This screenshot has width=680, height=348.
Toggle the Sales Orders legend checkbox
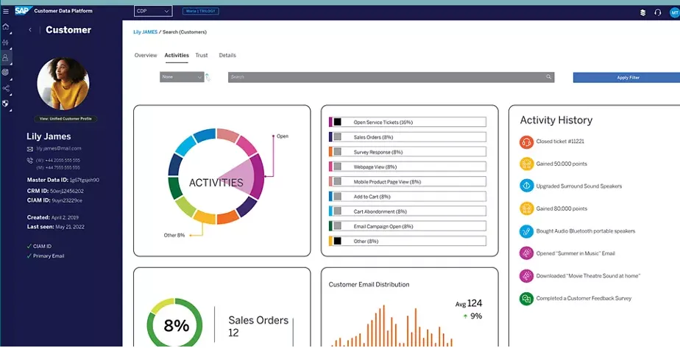(x=338, y=137)
